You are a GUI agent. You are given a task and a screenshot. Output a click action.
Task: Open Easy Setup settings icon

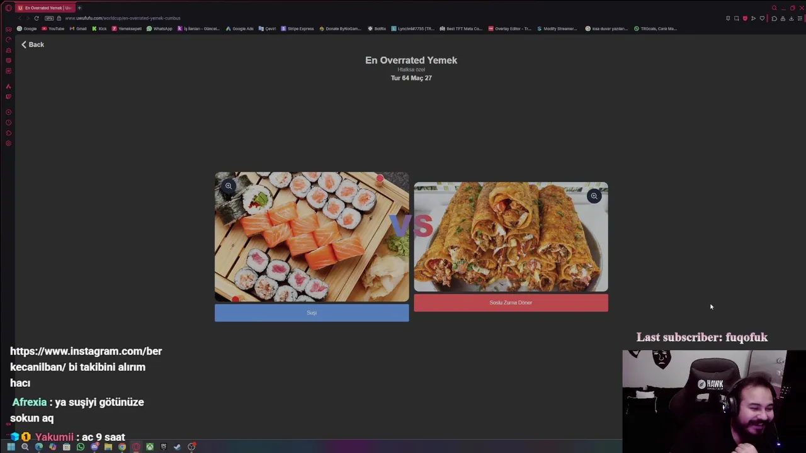coord(800,18)
